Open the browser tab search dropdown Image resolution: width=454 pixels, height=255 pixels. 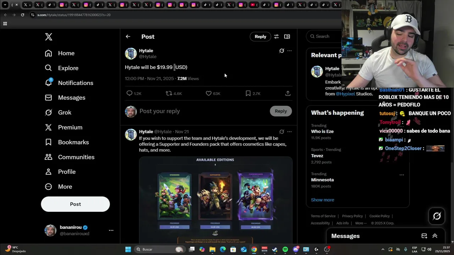click(5, 5)
